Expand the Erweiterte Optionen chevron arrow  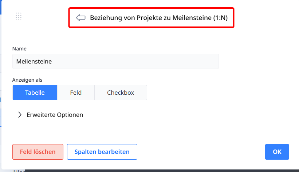pos(20,115)
